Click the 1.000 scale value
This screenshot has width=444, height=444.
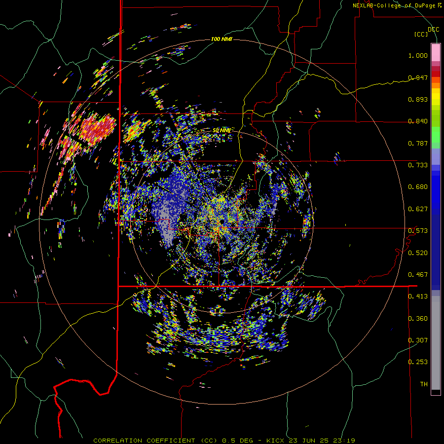(x=418, y=55)
